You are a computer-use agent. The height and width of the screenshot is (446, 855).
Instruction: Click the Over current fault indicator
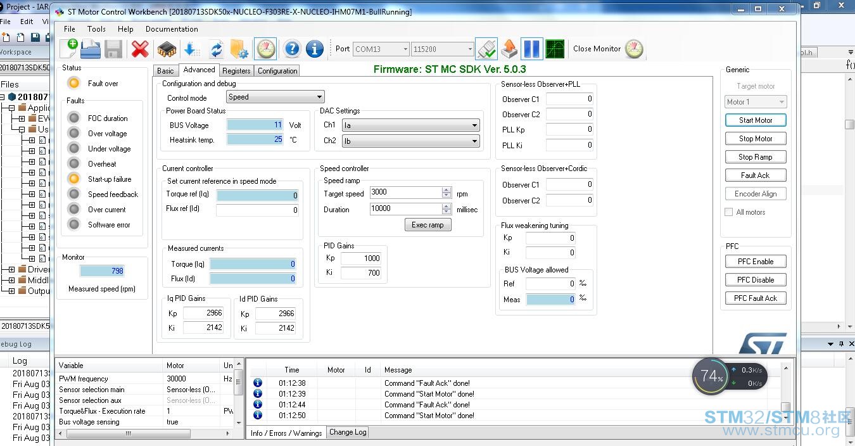point(74,210)
